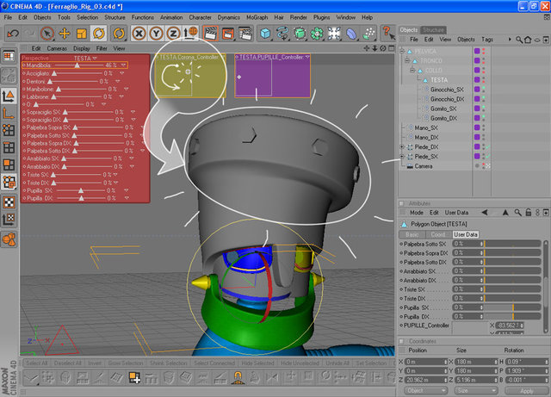Activate the Scale tool
The height and width of the screenshot is (397, 551).
[x=82, y=34]
